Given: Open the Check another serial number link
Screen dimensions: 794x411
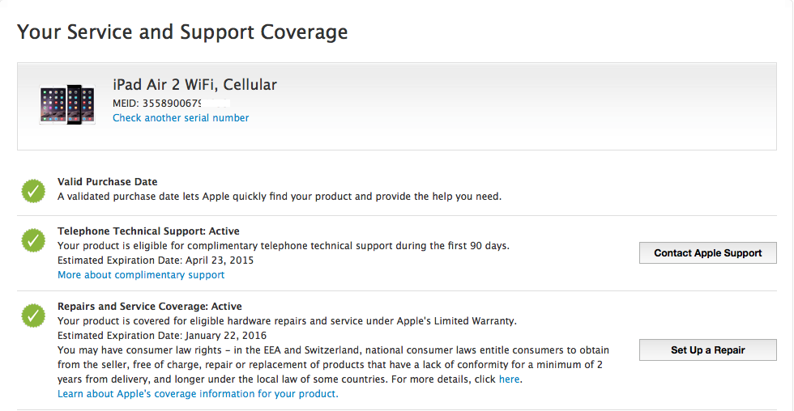Looking at the screenshot, I should [x=181, y=118].
